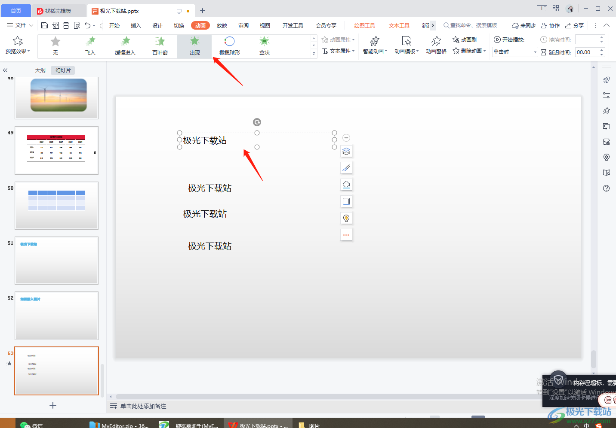This screenshot has width=616, height=428.
Task: Click the rocket icon in right sidebar
Action: click(x=607, y=80)
